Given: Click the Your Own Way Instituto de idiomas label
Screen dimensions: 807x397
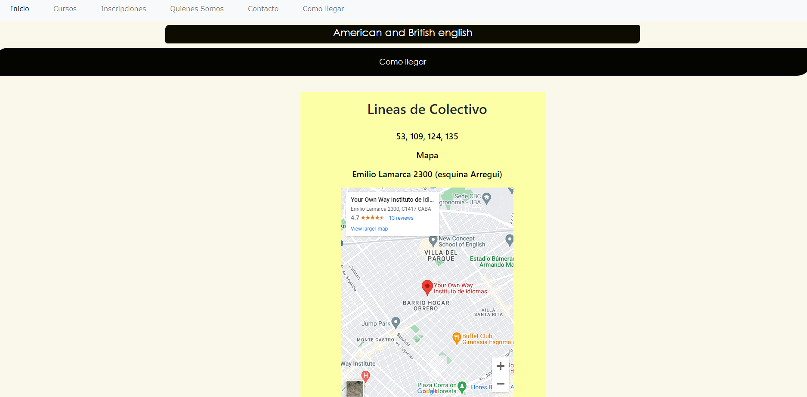Looking at the screenshot, I should (x=461, y=288).
